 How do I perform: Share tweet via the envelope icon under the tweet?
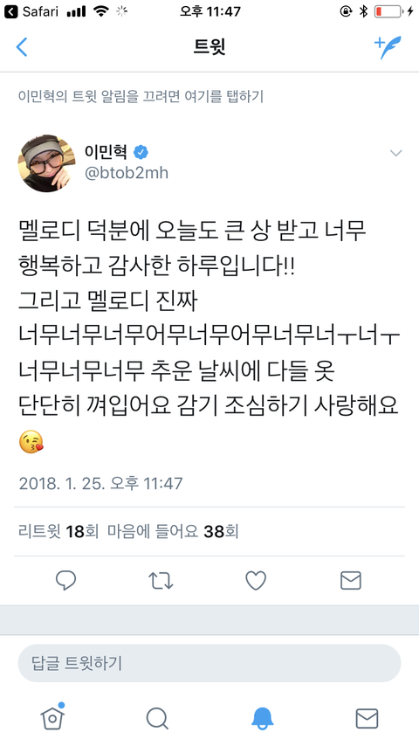click(351, 580)
